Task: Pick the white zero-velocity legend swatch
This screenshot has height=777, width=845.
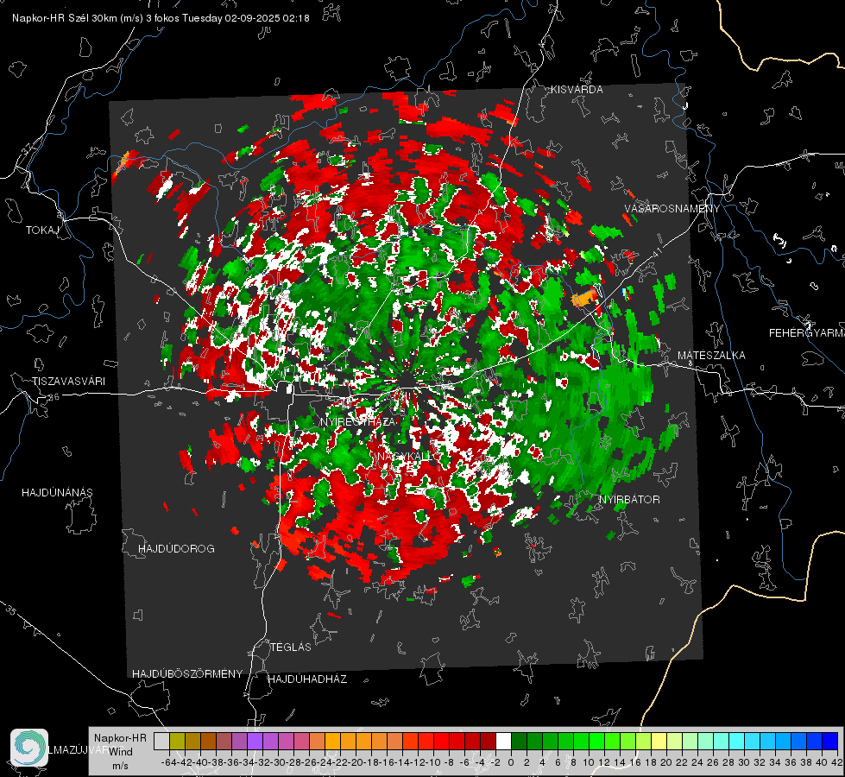Action: (x=503, y=741)
